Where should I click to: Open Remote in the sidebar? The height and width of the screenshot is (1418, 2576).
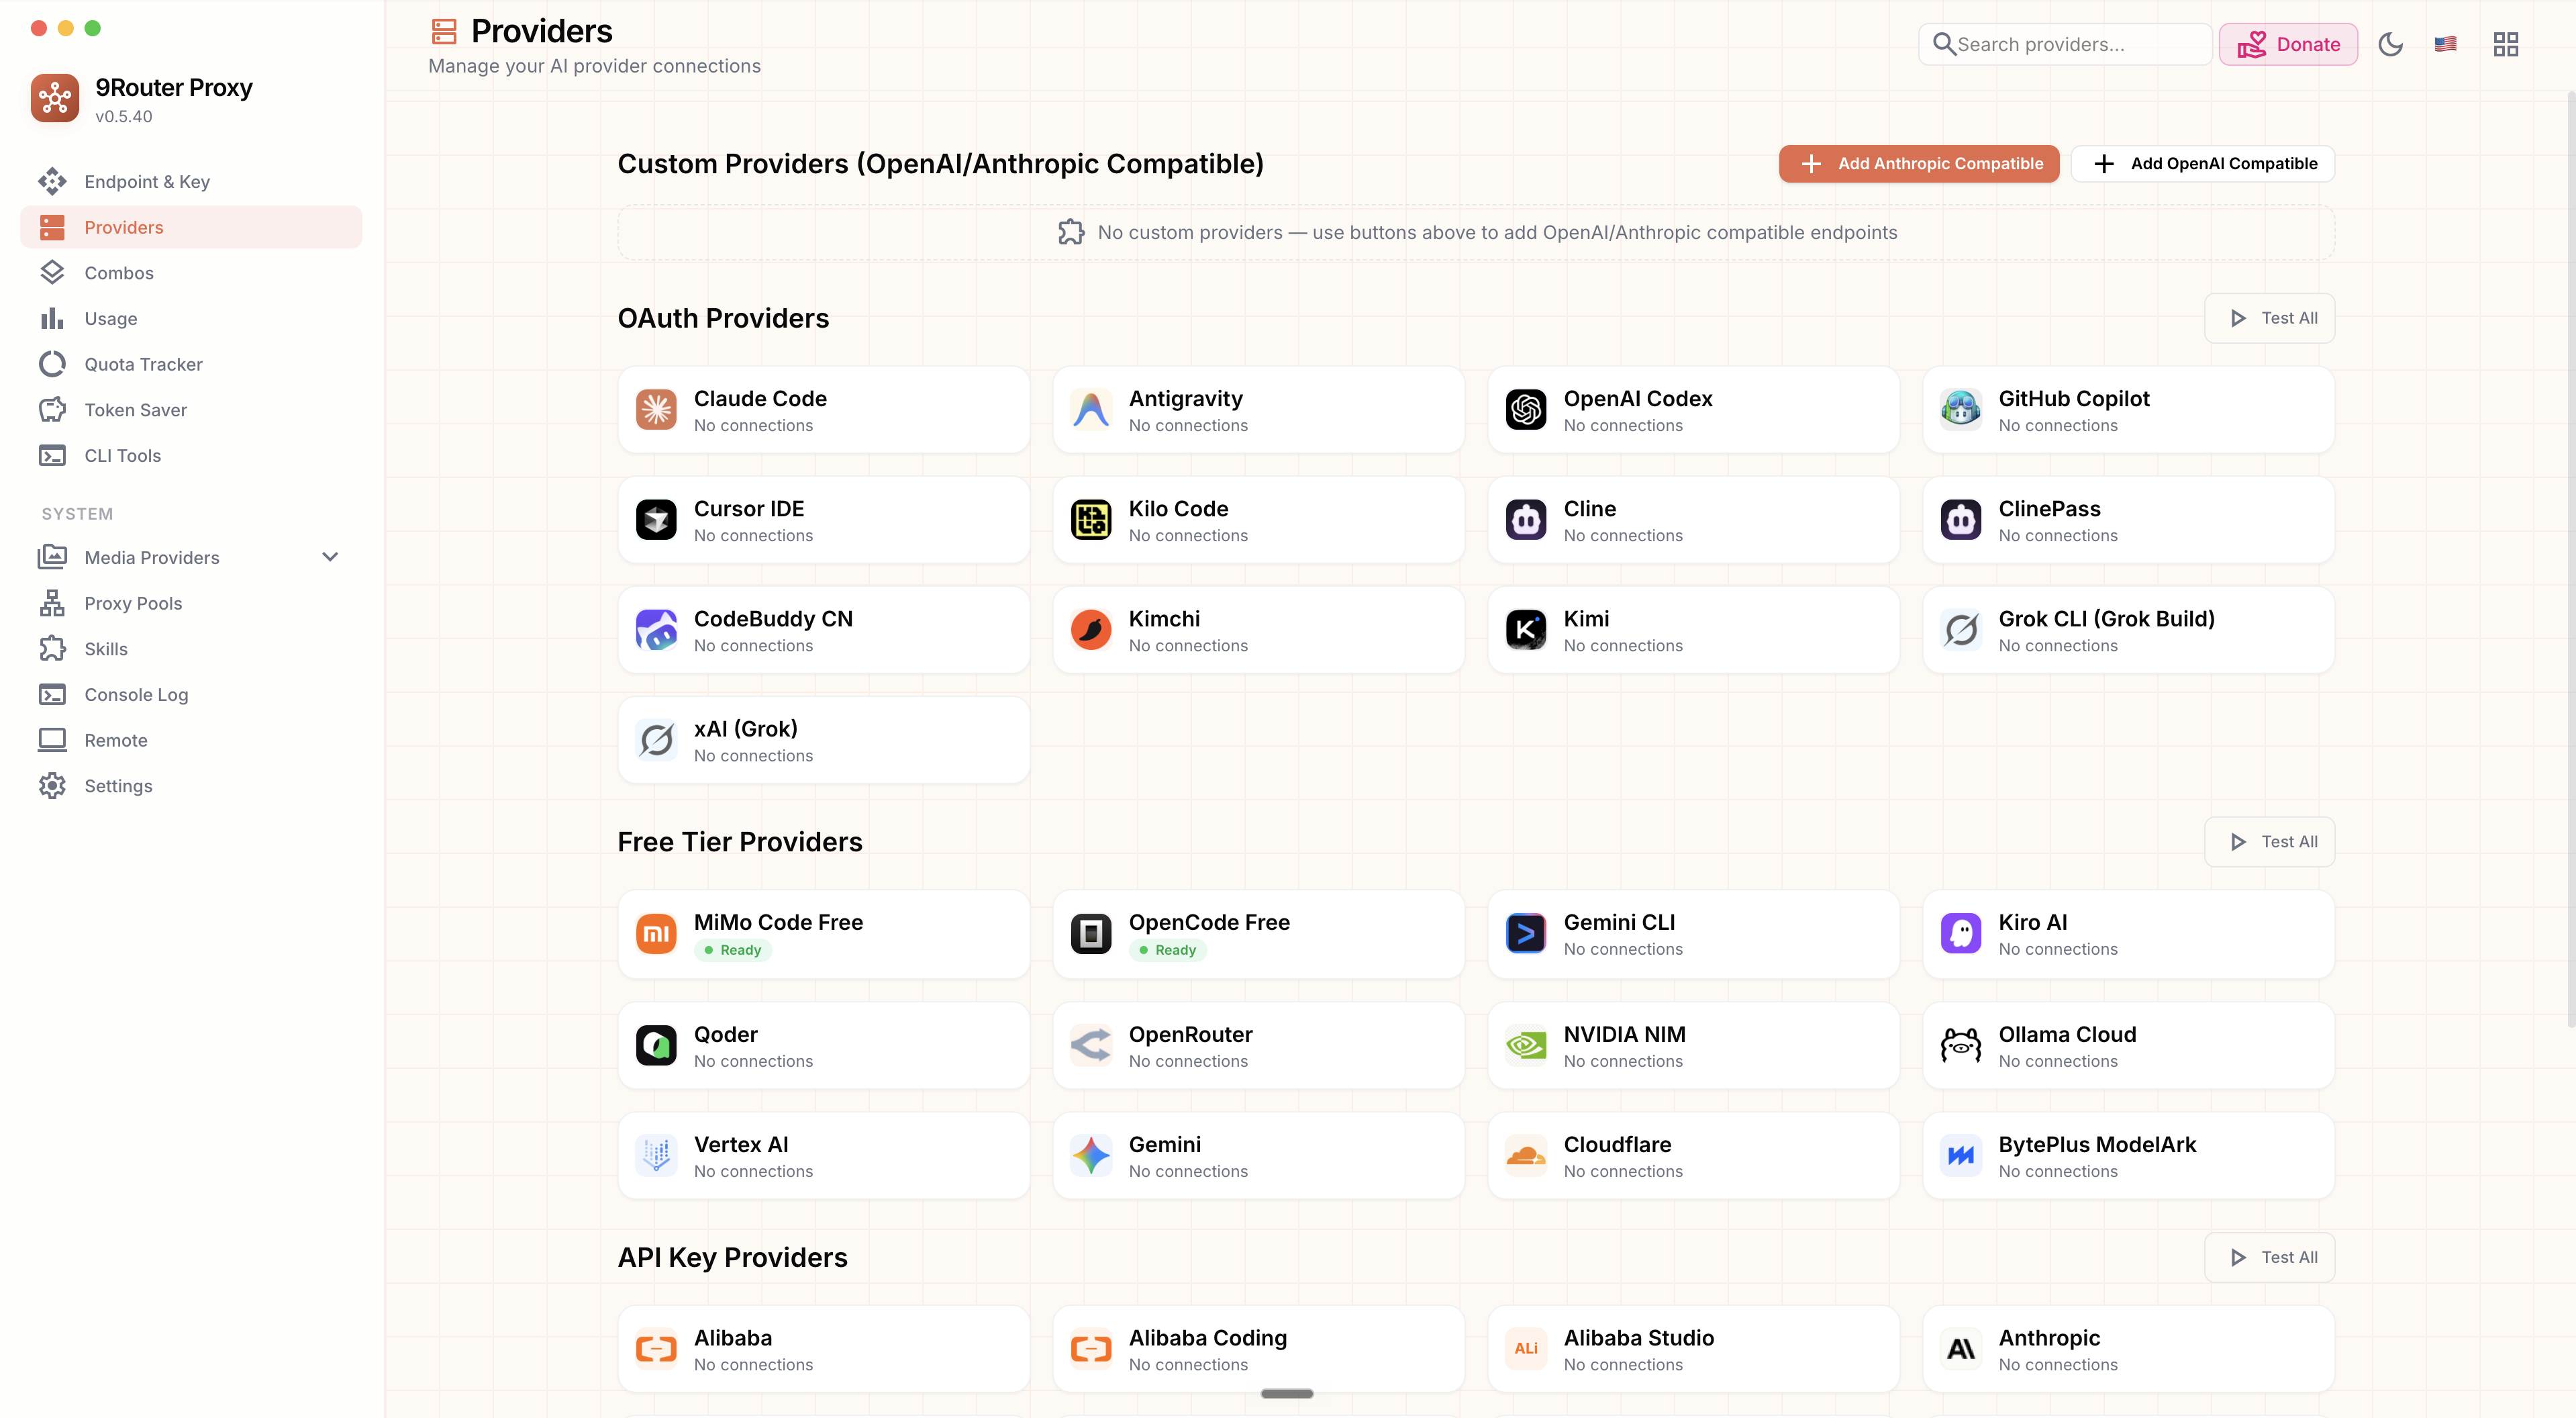coord(191,740)
